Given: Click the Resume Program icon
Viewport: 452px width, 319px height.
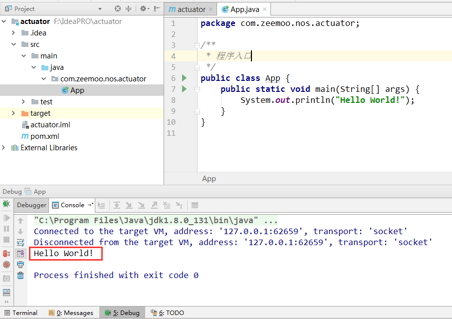Looking at the screenshot, I should pos(6,218).
